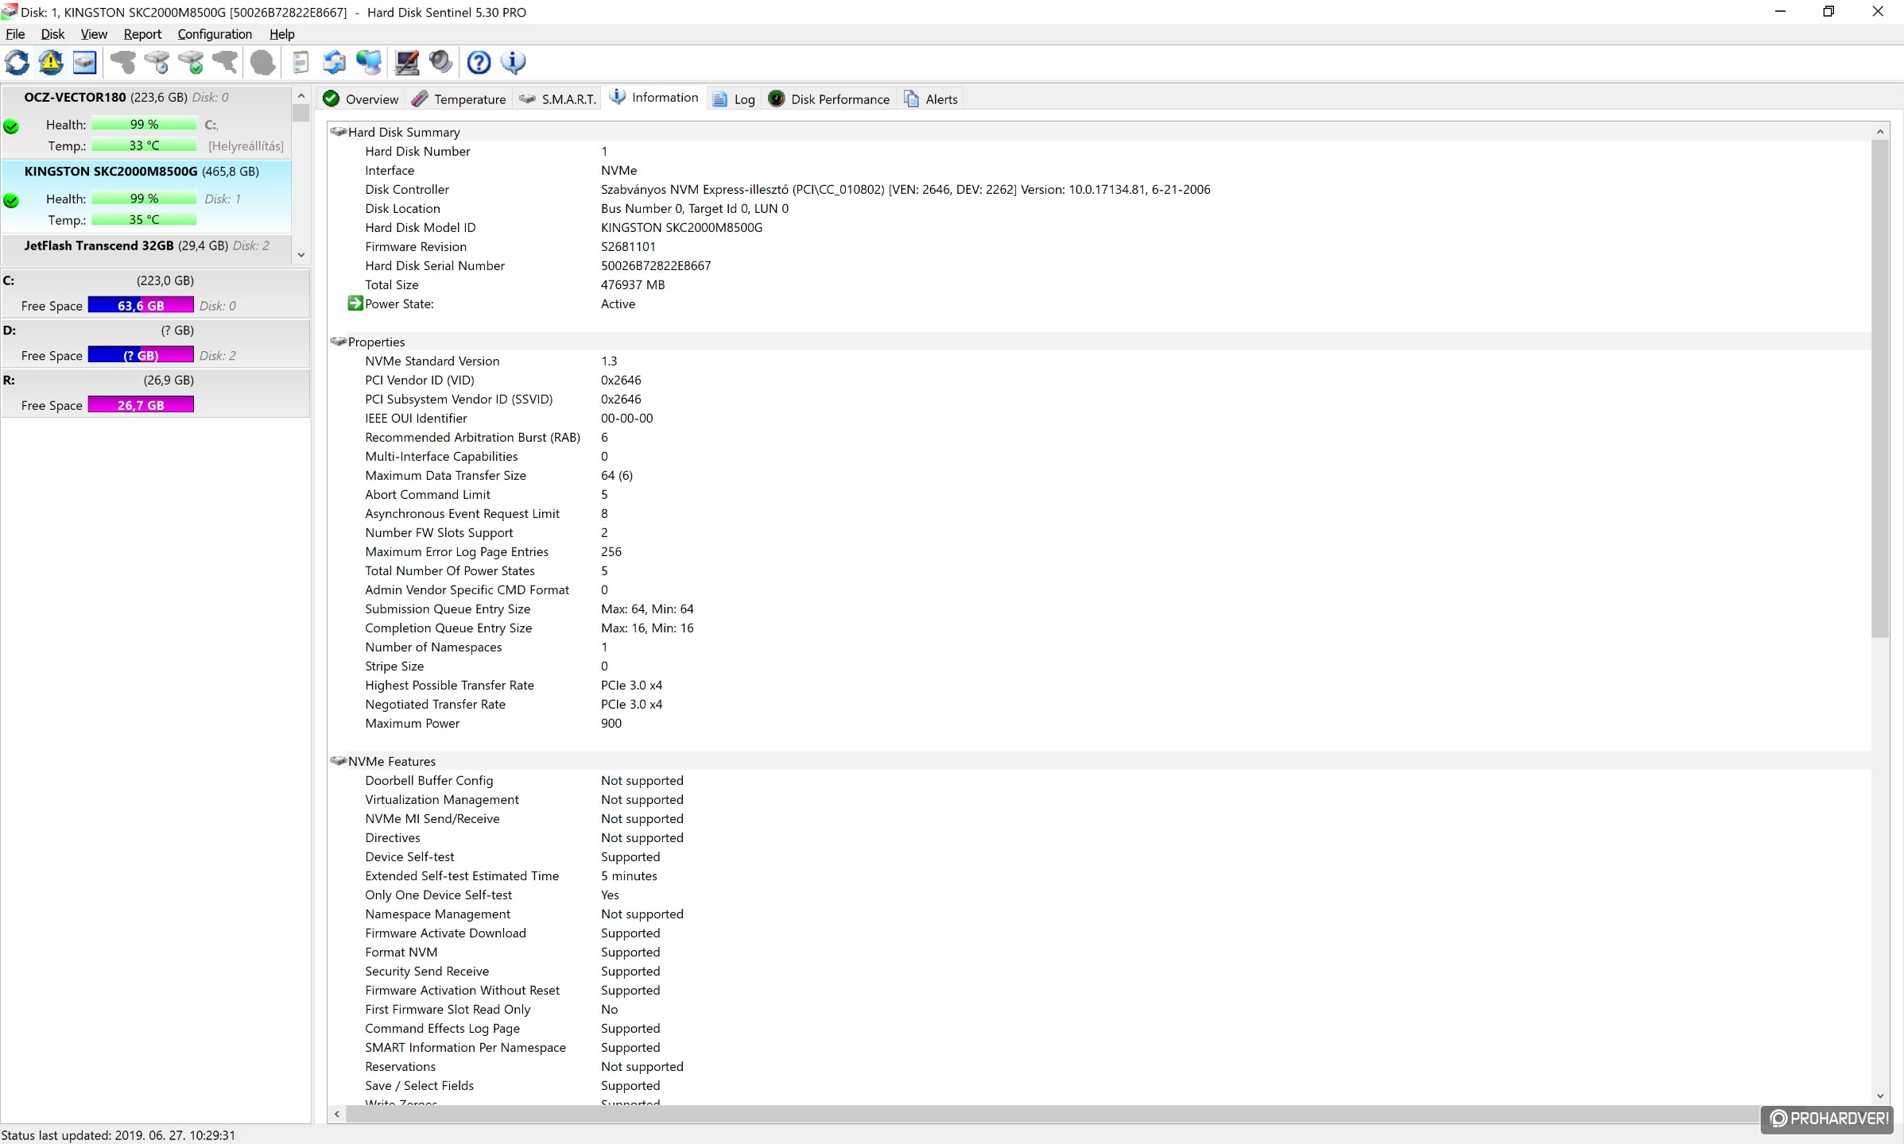Open the Disk menu
Viewport: 1904px width, 1144px height.
point(52,34)
